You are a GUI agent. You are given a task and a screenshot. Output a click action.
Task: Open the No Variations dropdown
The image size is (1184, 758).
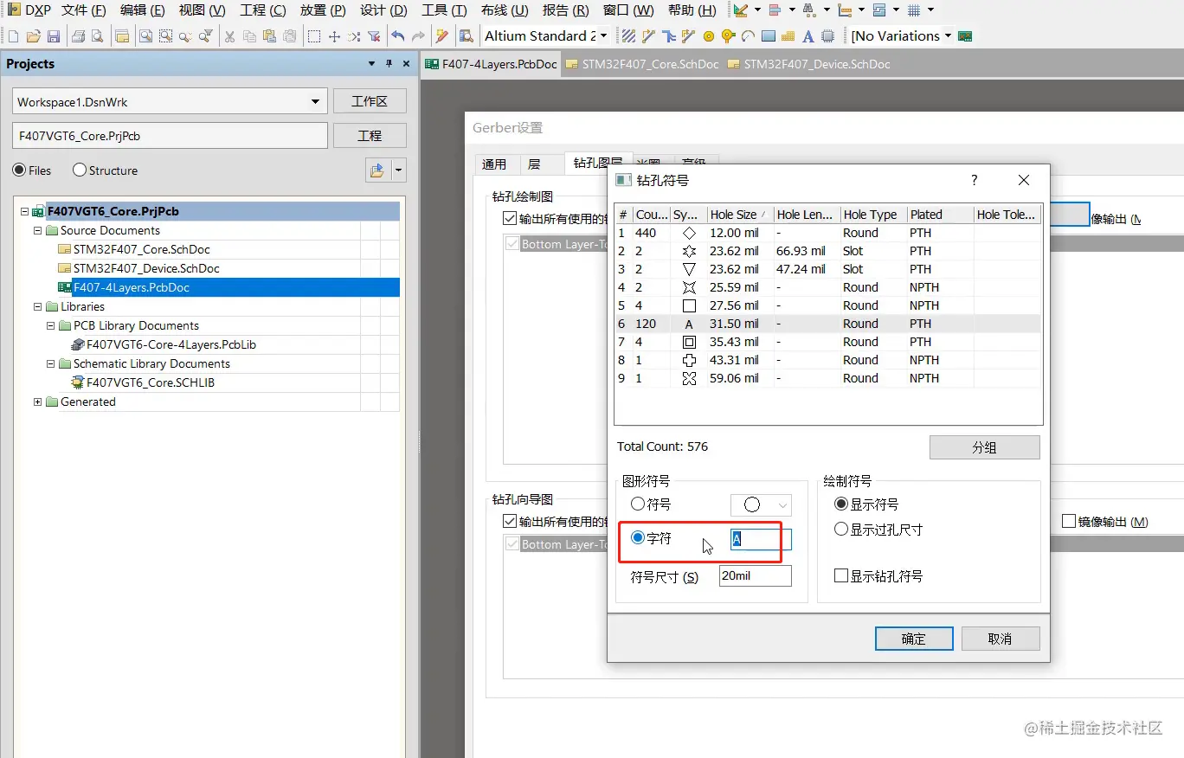click(949, 36)
